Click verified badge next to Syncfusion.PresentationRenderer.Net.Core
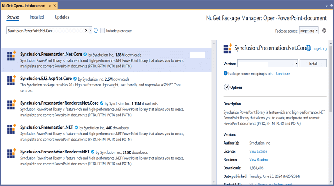Viewport: 334px width, 186px height. (102, 103)
